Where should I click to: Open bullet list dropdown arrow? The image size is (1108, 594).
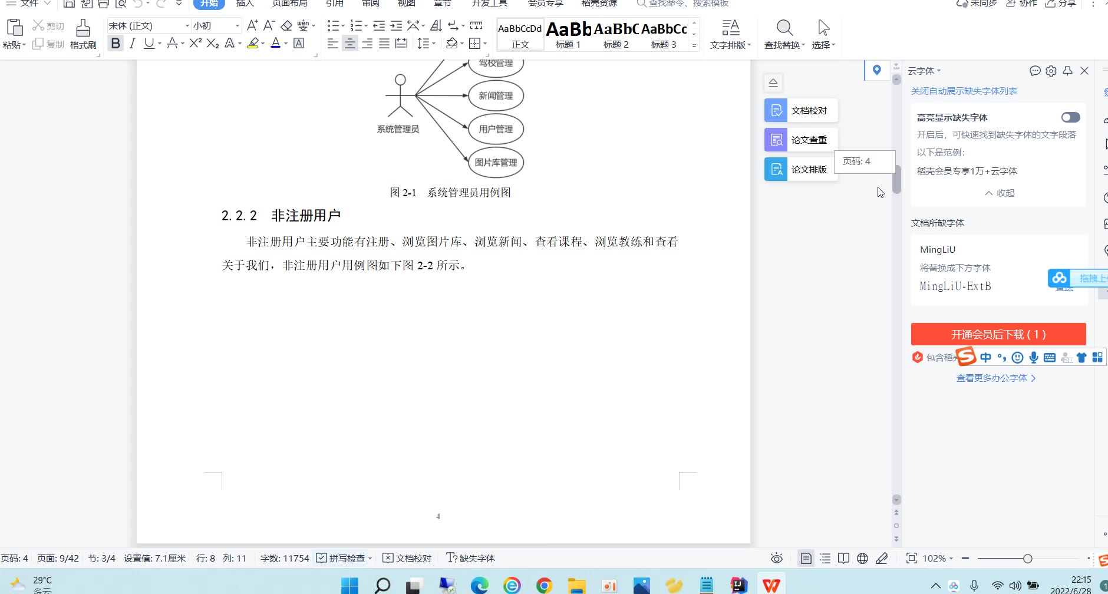[x=343, y=26]
